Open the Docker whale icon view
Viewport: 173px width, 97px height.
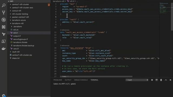coord(4,48)
